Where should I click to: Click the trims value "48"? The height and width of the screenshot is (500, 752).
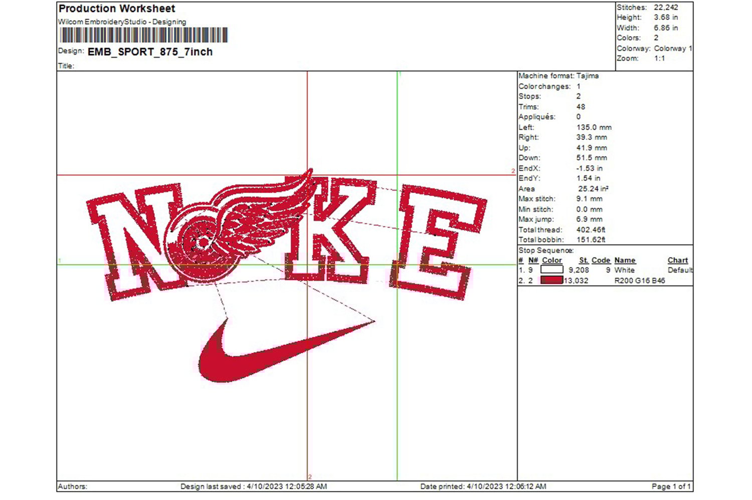[x=581, y=107]
